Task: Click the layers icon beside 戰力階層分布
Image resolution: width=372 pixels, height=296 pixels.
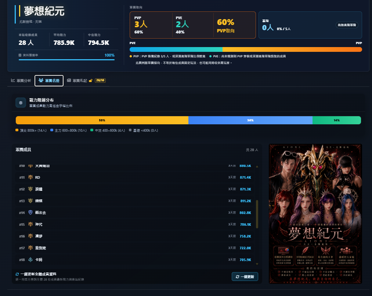Action: (21, 103)
